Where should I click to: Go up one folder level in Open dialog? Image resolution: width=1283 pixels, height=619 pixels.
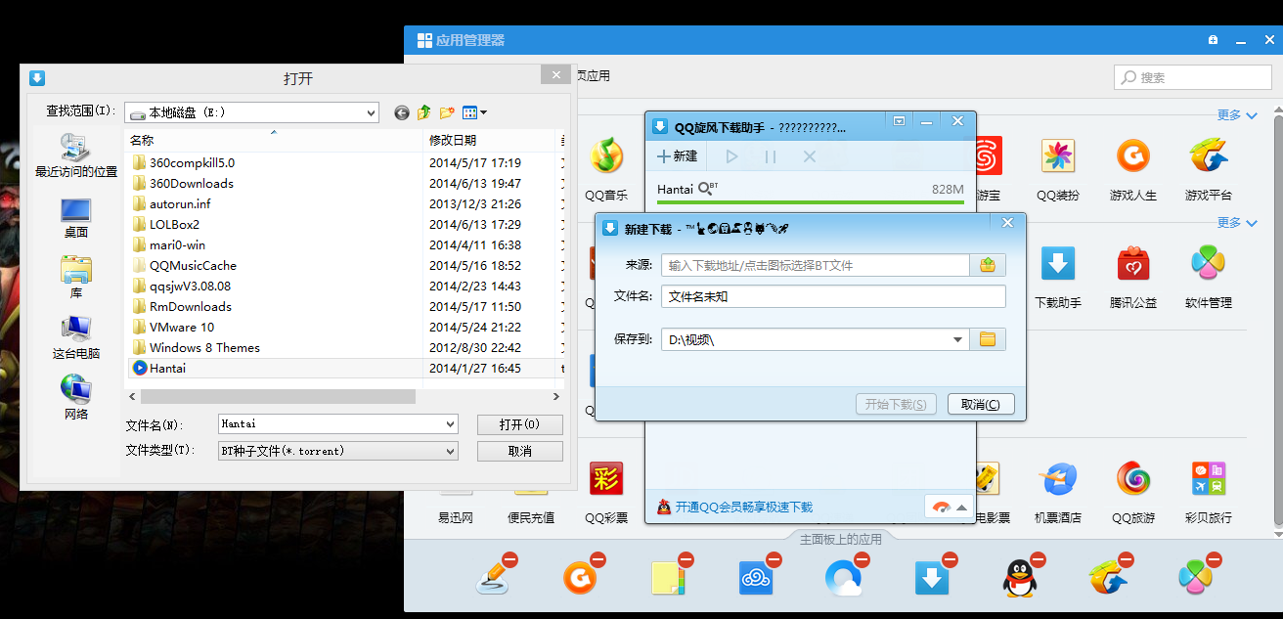coord(424,113)
